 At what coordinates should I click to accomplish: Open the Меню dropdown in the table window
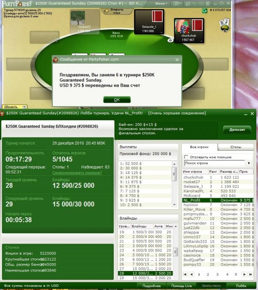(x=161, y=3)
